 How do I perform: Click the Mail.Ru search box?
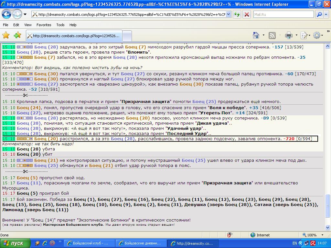283,14
